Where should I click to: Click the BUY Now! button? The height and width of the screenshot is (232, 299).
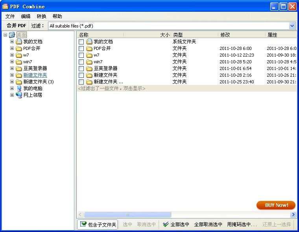point(276,205)
